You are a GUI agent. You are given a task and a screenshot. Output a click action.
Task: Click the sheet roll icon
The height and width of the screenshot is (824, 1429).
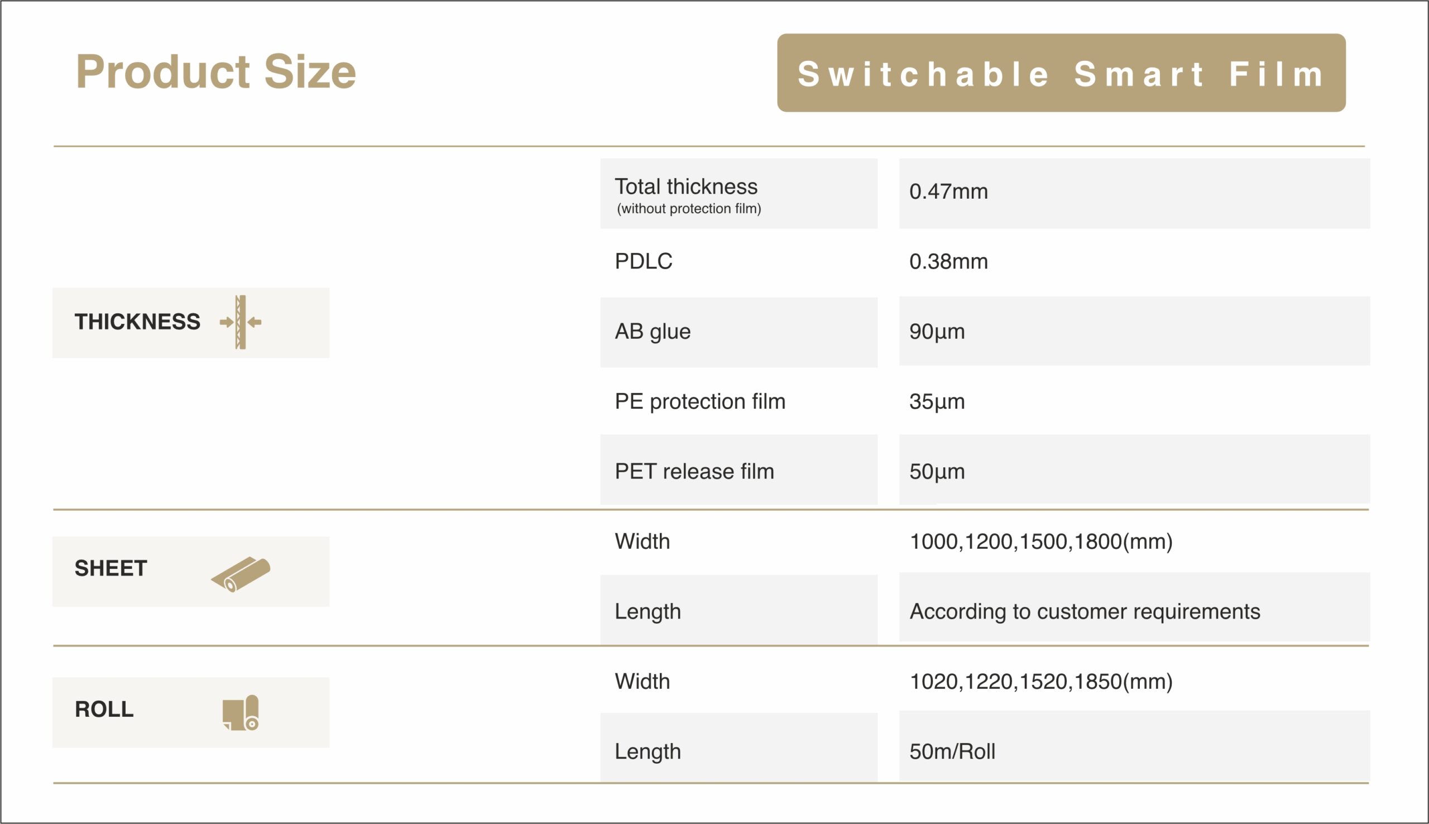pos(241,574)
